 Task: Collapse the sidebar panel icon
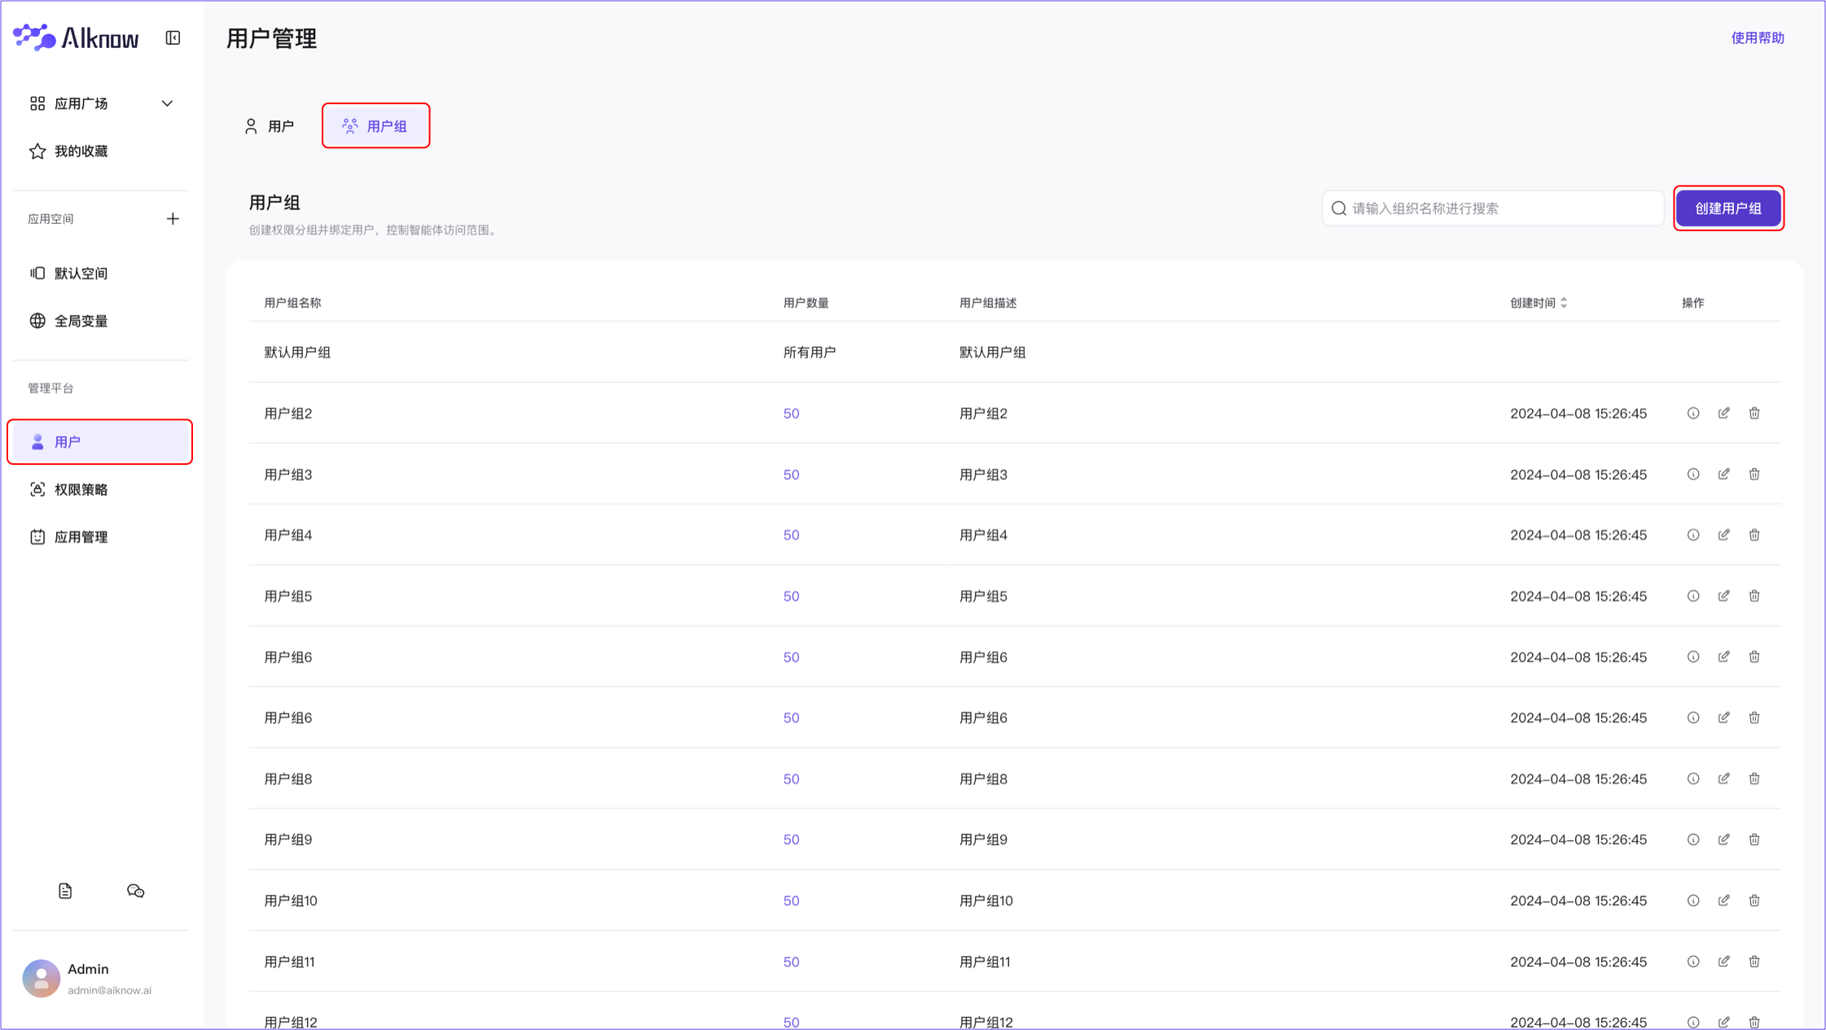tap(173, 38)
